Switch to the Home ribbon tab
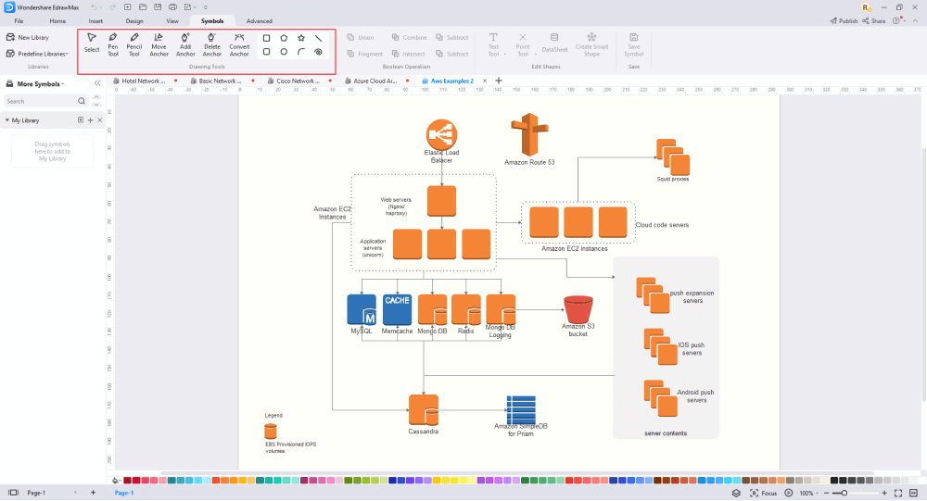This screenshot has height=501, width=927. (x=57, y=21)
